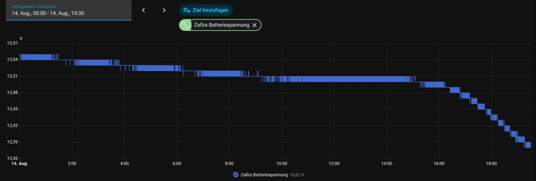Remove the Zafira Batteriespannung chip with X

tap(254, 25)
